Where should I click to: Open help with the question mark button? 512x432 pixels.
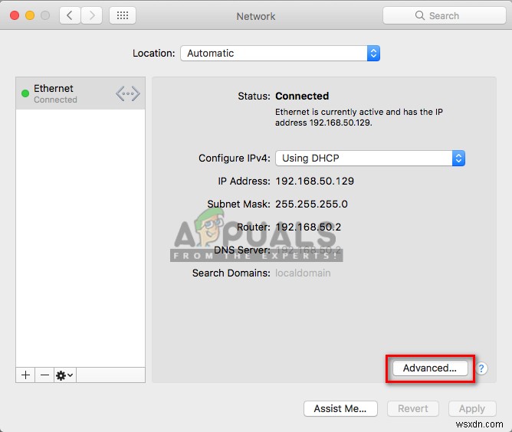coord(481,368)
